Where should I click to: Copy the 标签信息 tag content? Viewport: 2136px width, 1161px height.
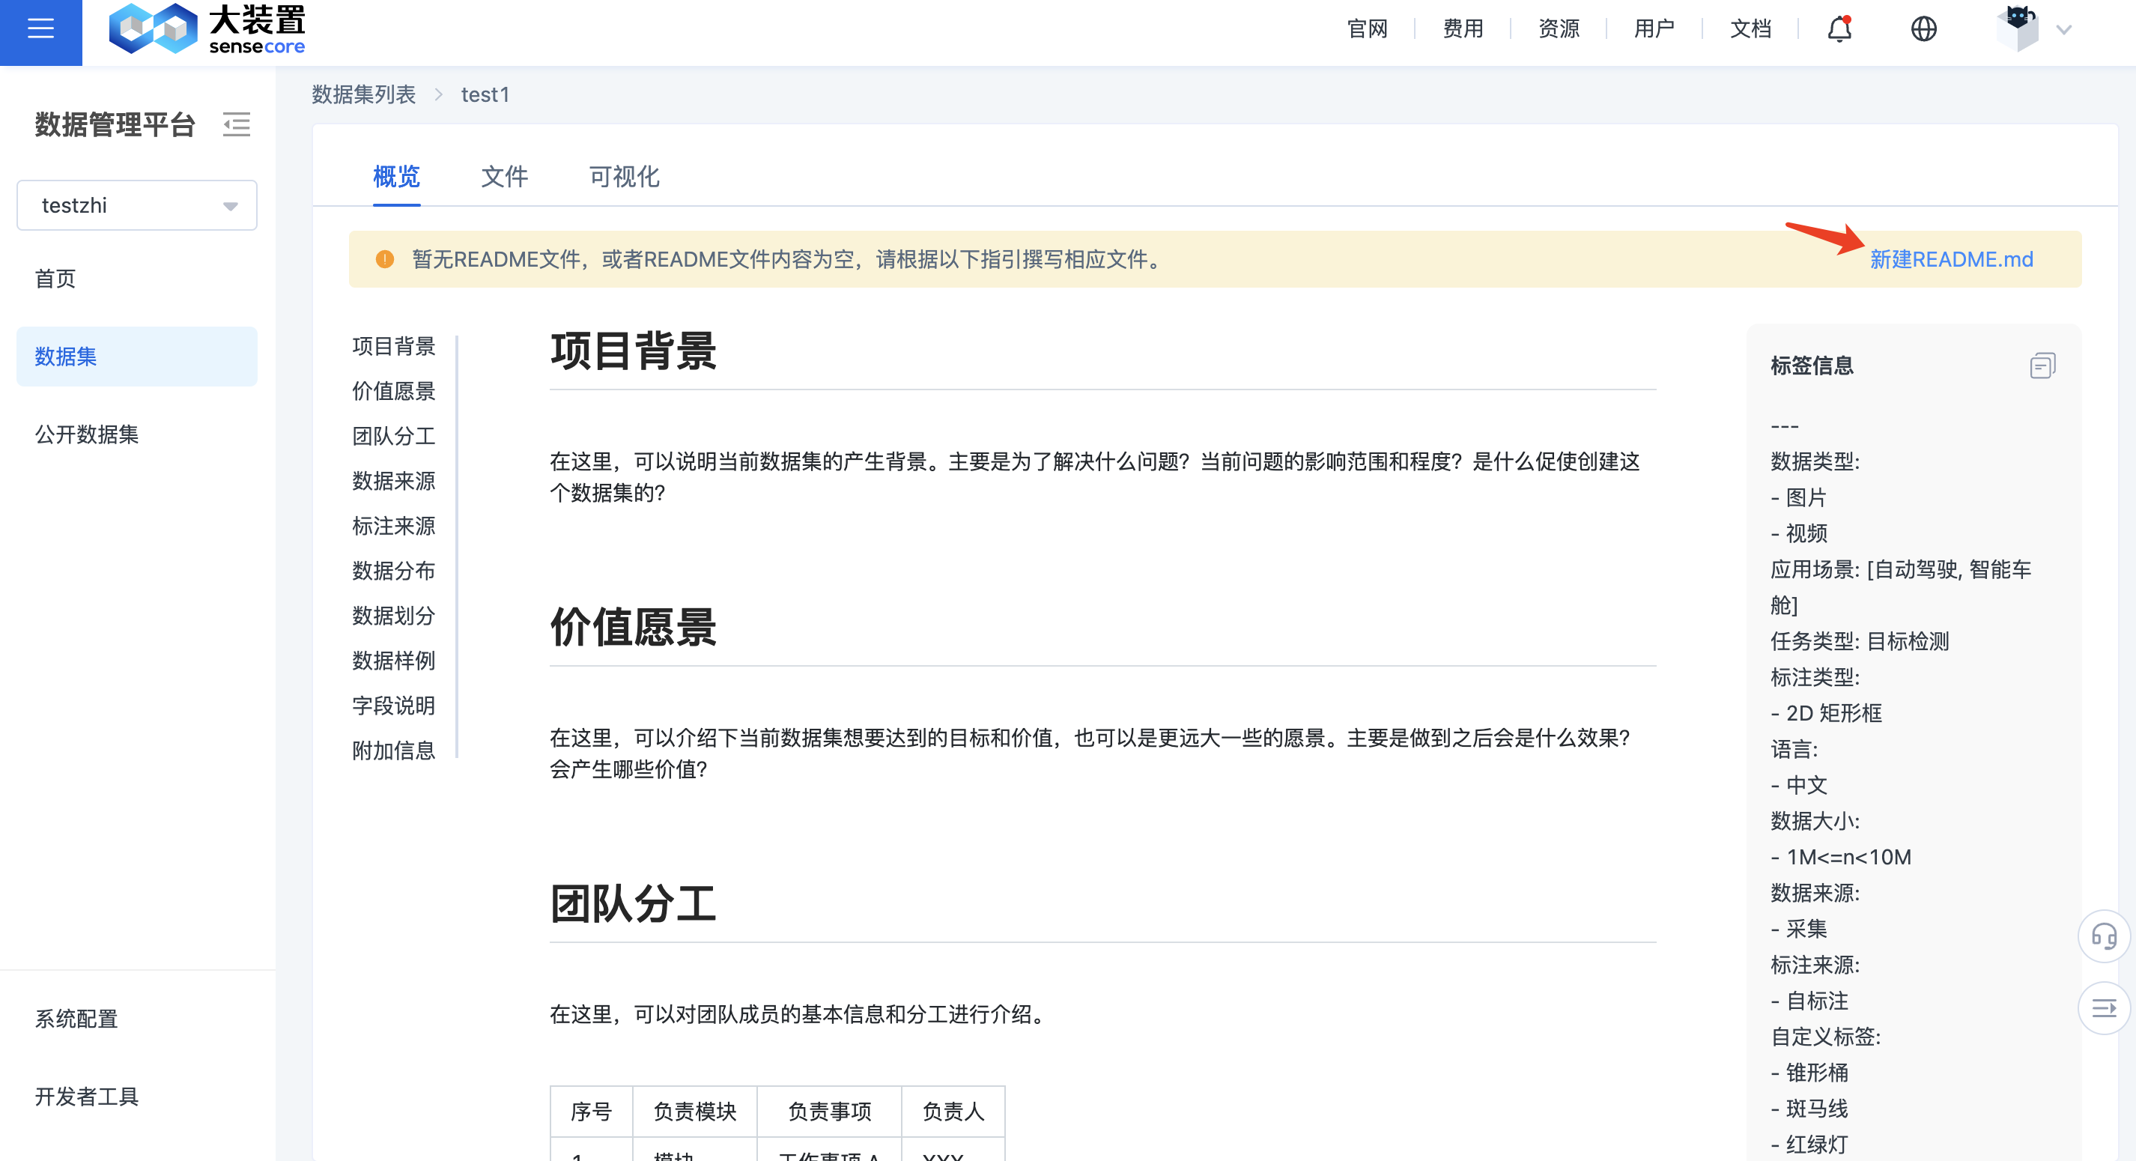(2042, 365)
